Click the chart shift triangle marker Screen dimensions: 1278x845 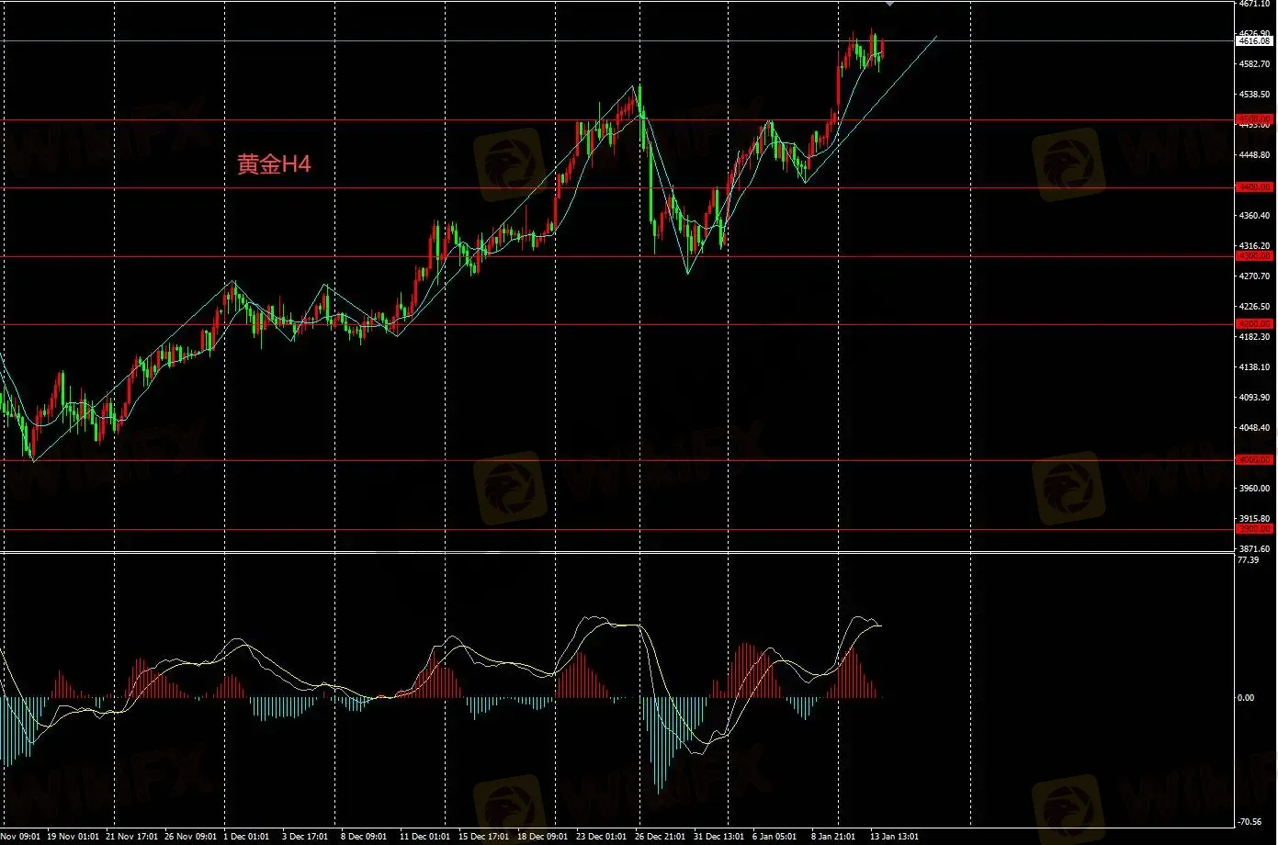pyautogui.click(x=888, y=4)
